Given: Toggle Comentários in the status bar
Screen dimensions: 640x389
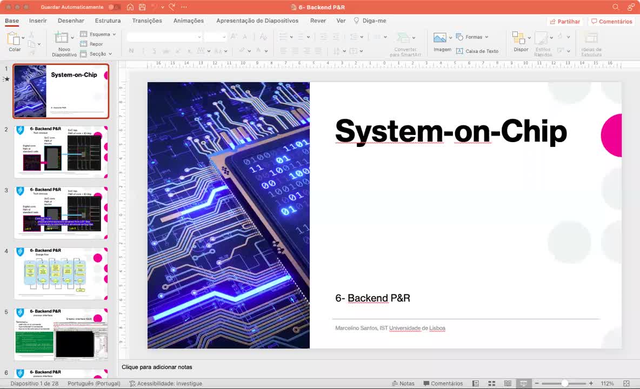Looking at the screenshot, I should point(443,383).
